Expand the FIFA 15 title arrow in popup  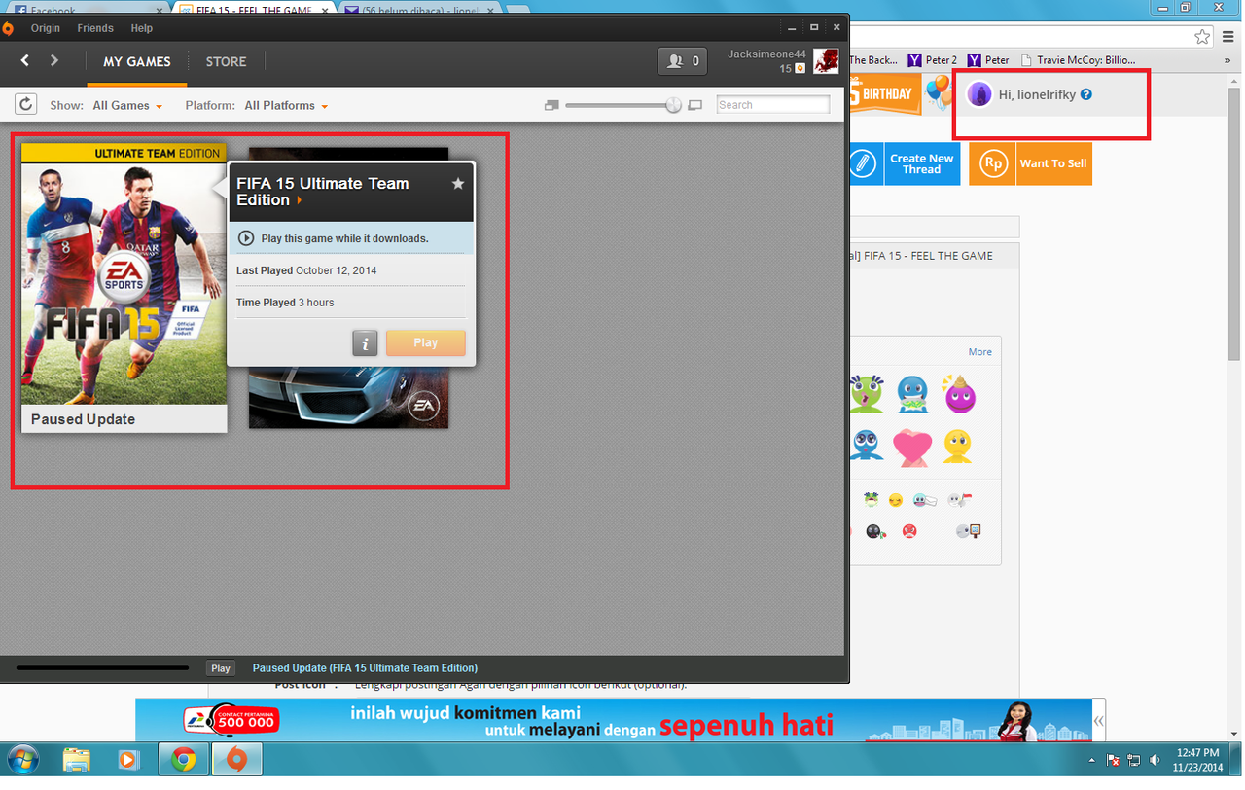[x=300, y=200]
